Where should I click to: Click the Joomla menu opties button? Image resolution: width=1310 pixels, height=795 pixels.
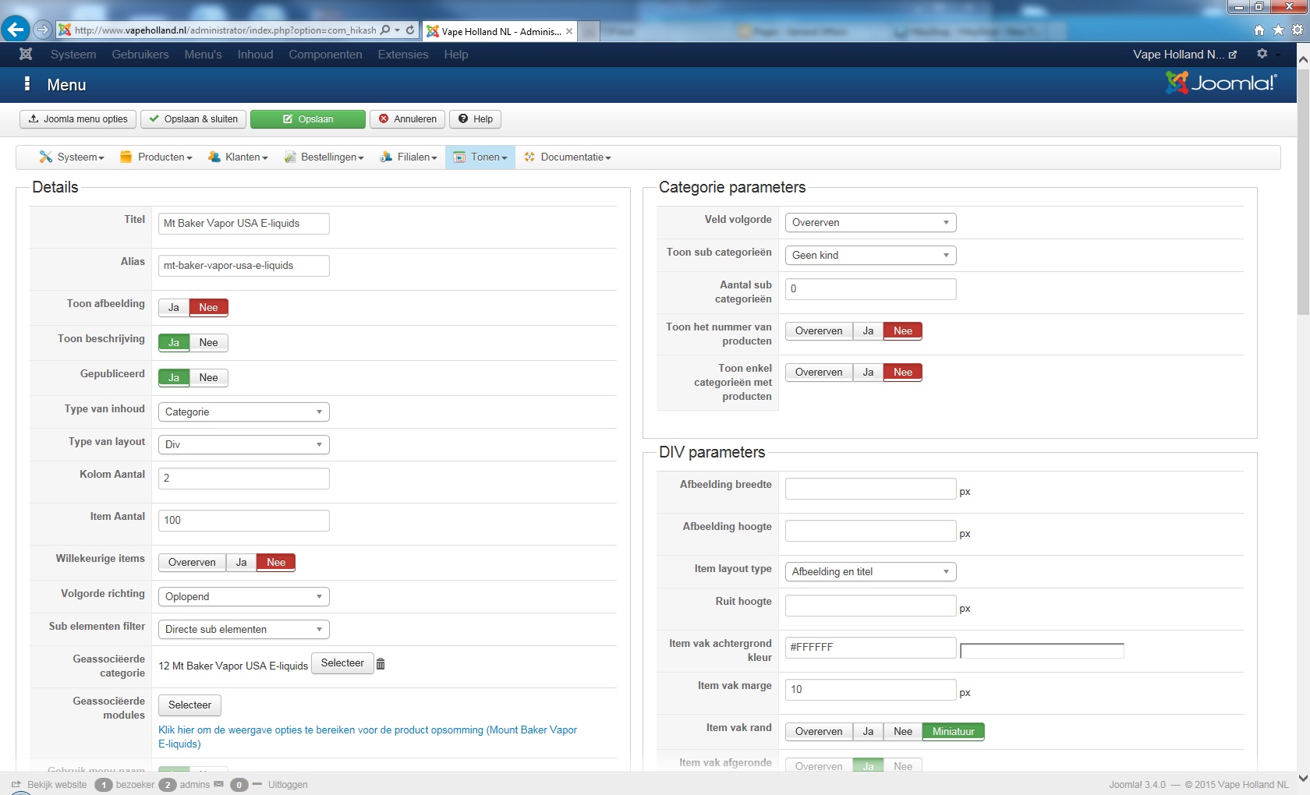coord(78,119)
